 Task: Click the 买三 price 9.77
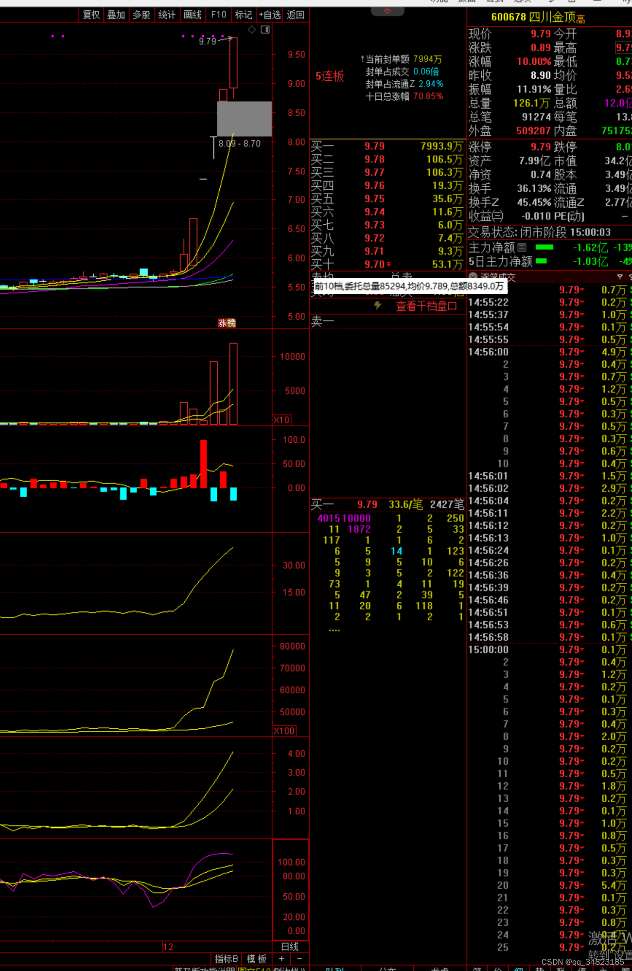click(374, 172)
